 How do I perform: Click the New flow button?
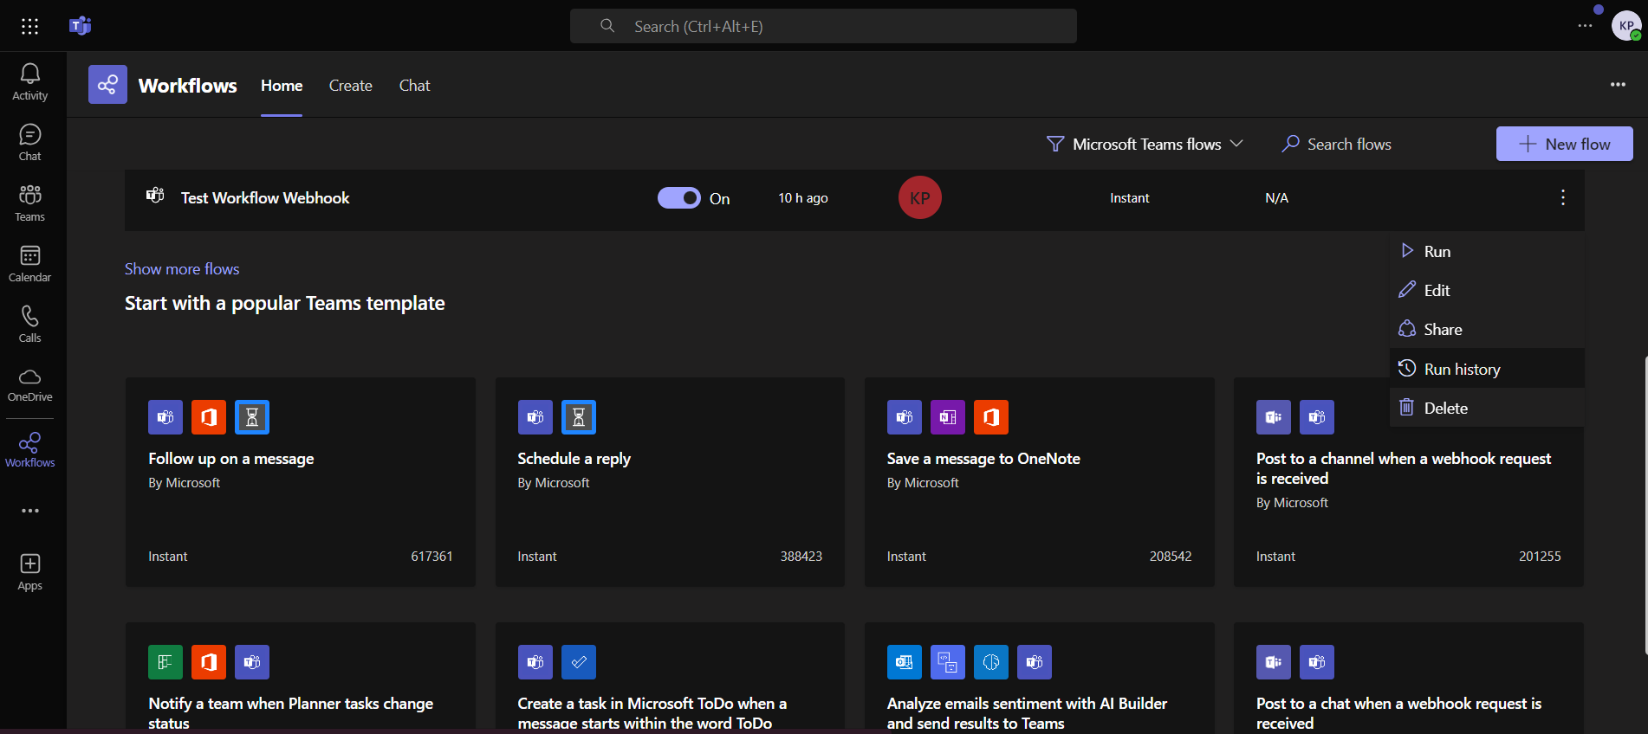1565,144
